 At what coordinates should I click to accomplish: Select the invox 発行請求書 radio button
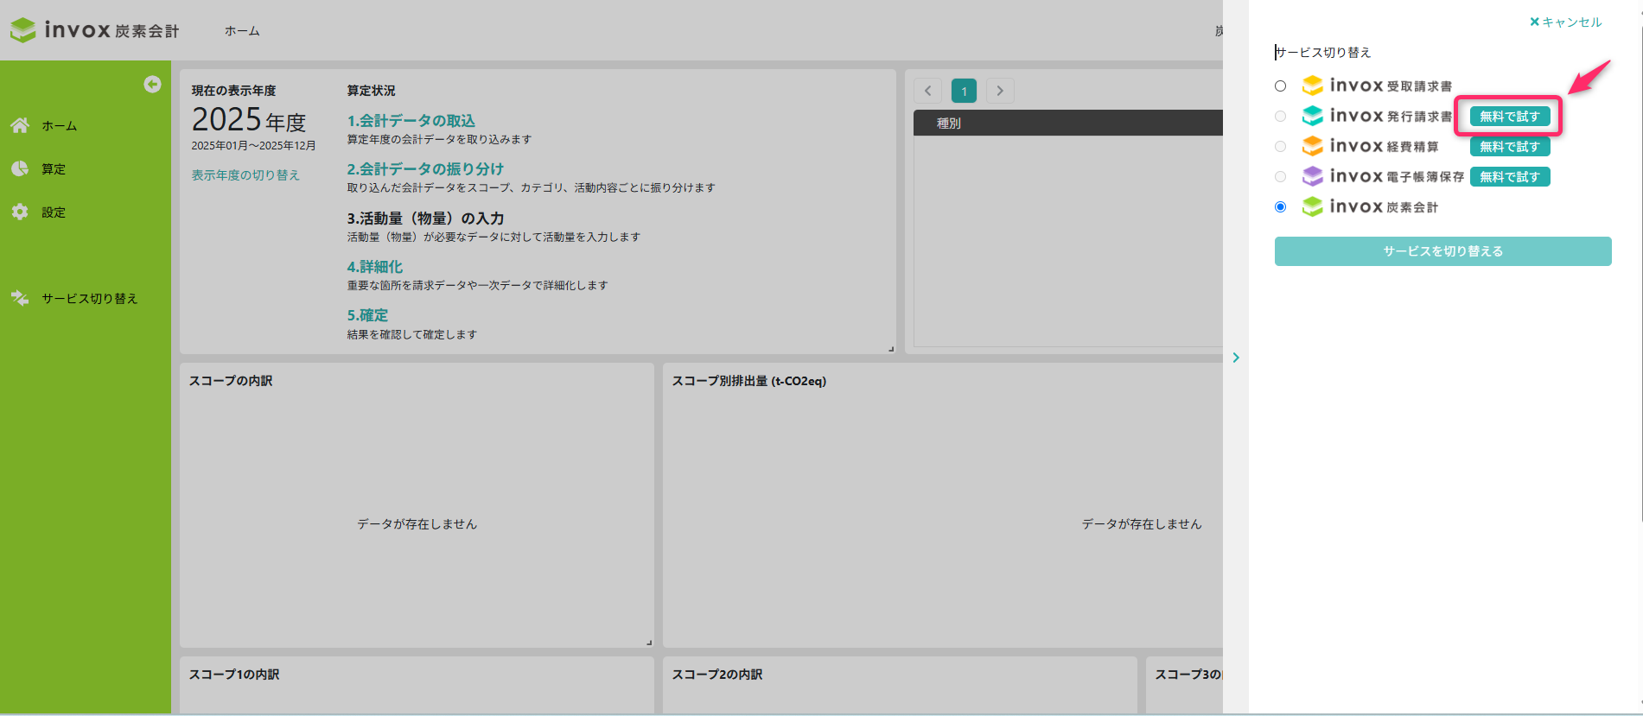point(1280,116)
